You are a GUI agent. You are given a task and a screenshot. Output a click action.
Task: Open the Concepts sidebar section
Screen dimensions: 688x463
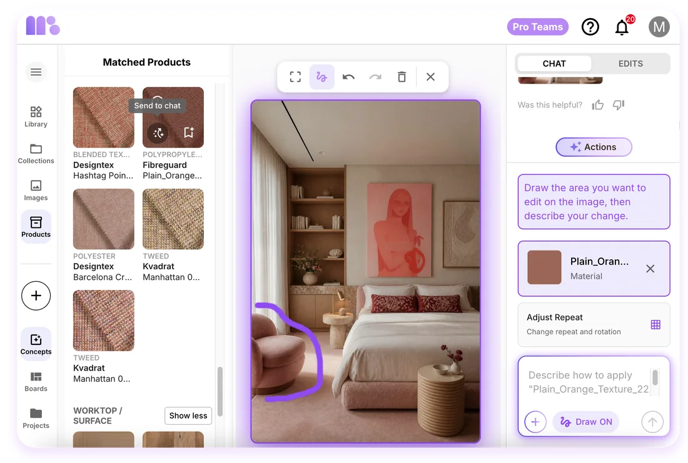click(x=36, y=344)
